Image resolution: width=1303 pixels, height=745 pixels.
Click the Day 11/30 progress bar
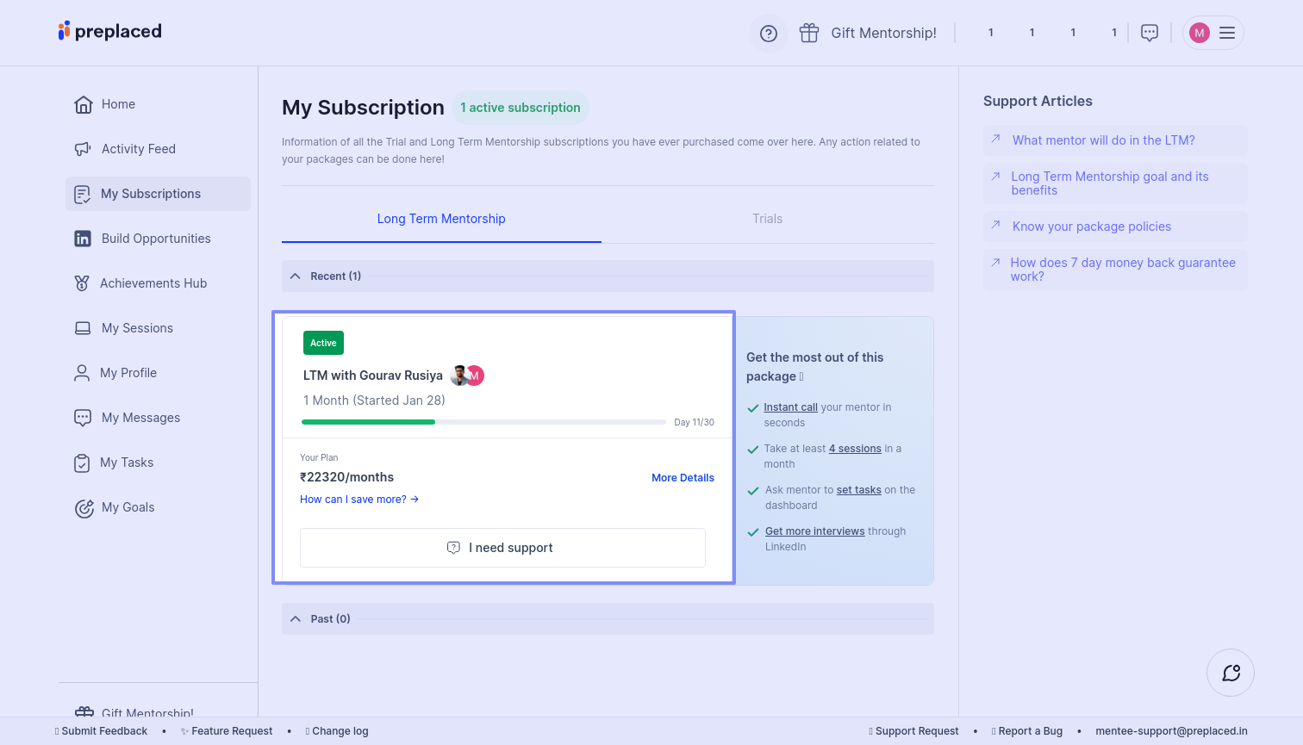point(483,422)
